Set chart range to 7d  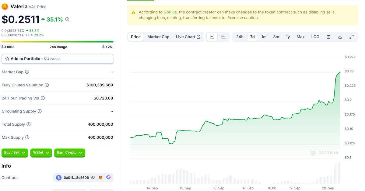pos(252,37)
